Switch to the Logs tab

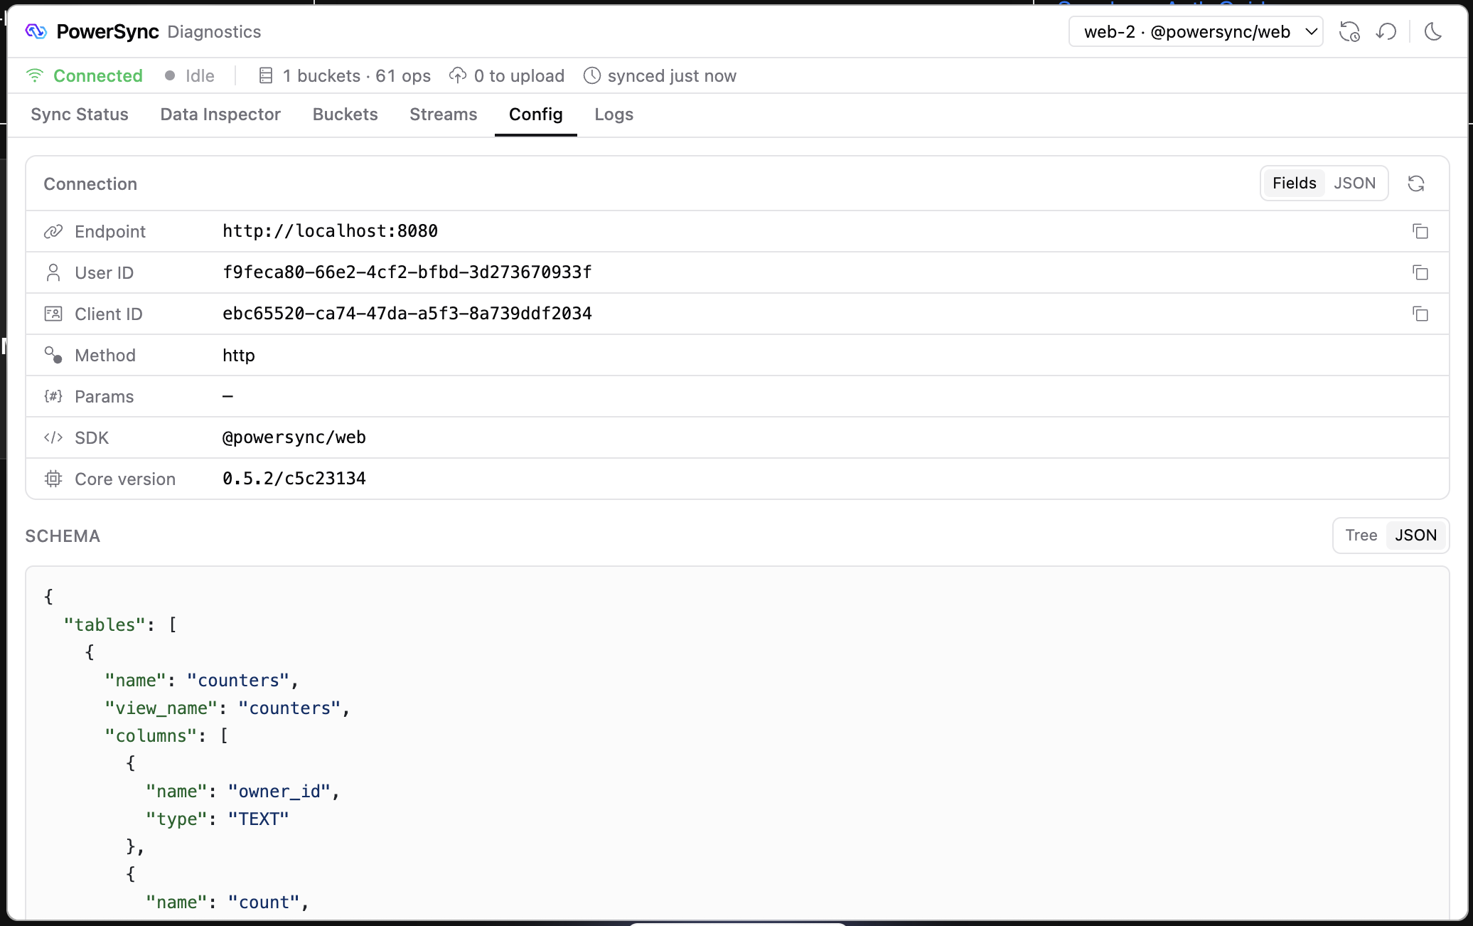[614, 115]
